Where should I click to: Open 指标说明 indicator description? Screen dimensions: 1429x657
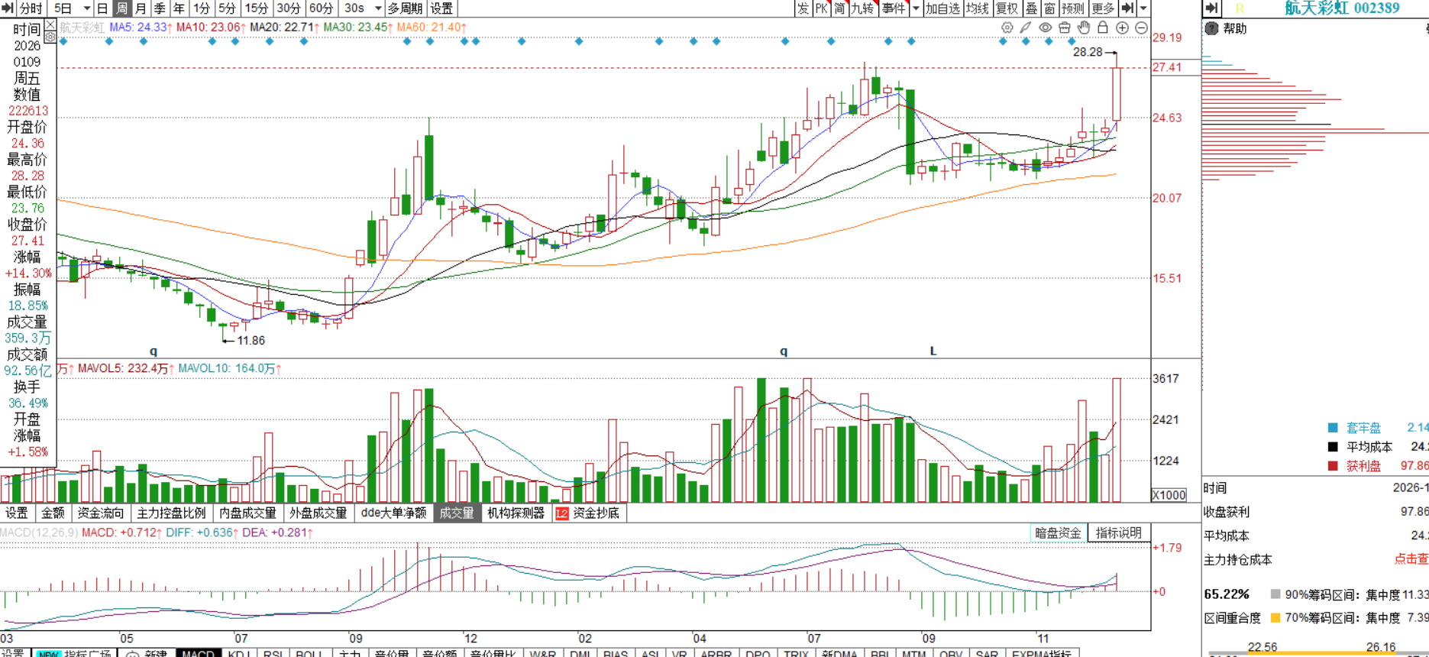[1118, 533]
